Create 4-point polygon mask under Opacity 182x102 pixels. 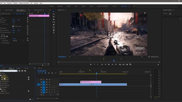5,37
